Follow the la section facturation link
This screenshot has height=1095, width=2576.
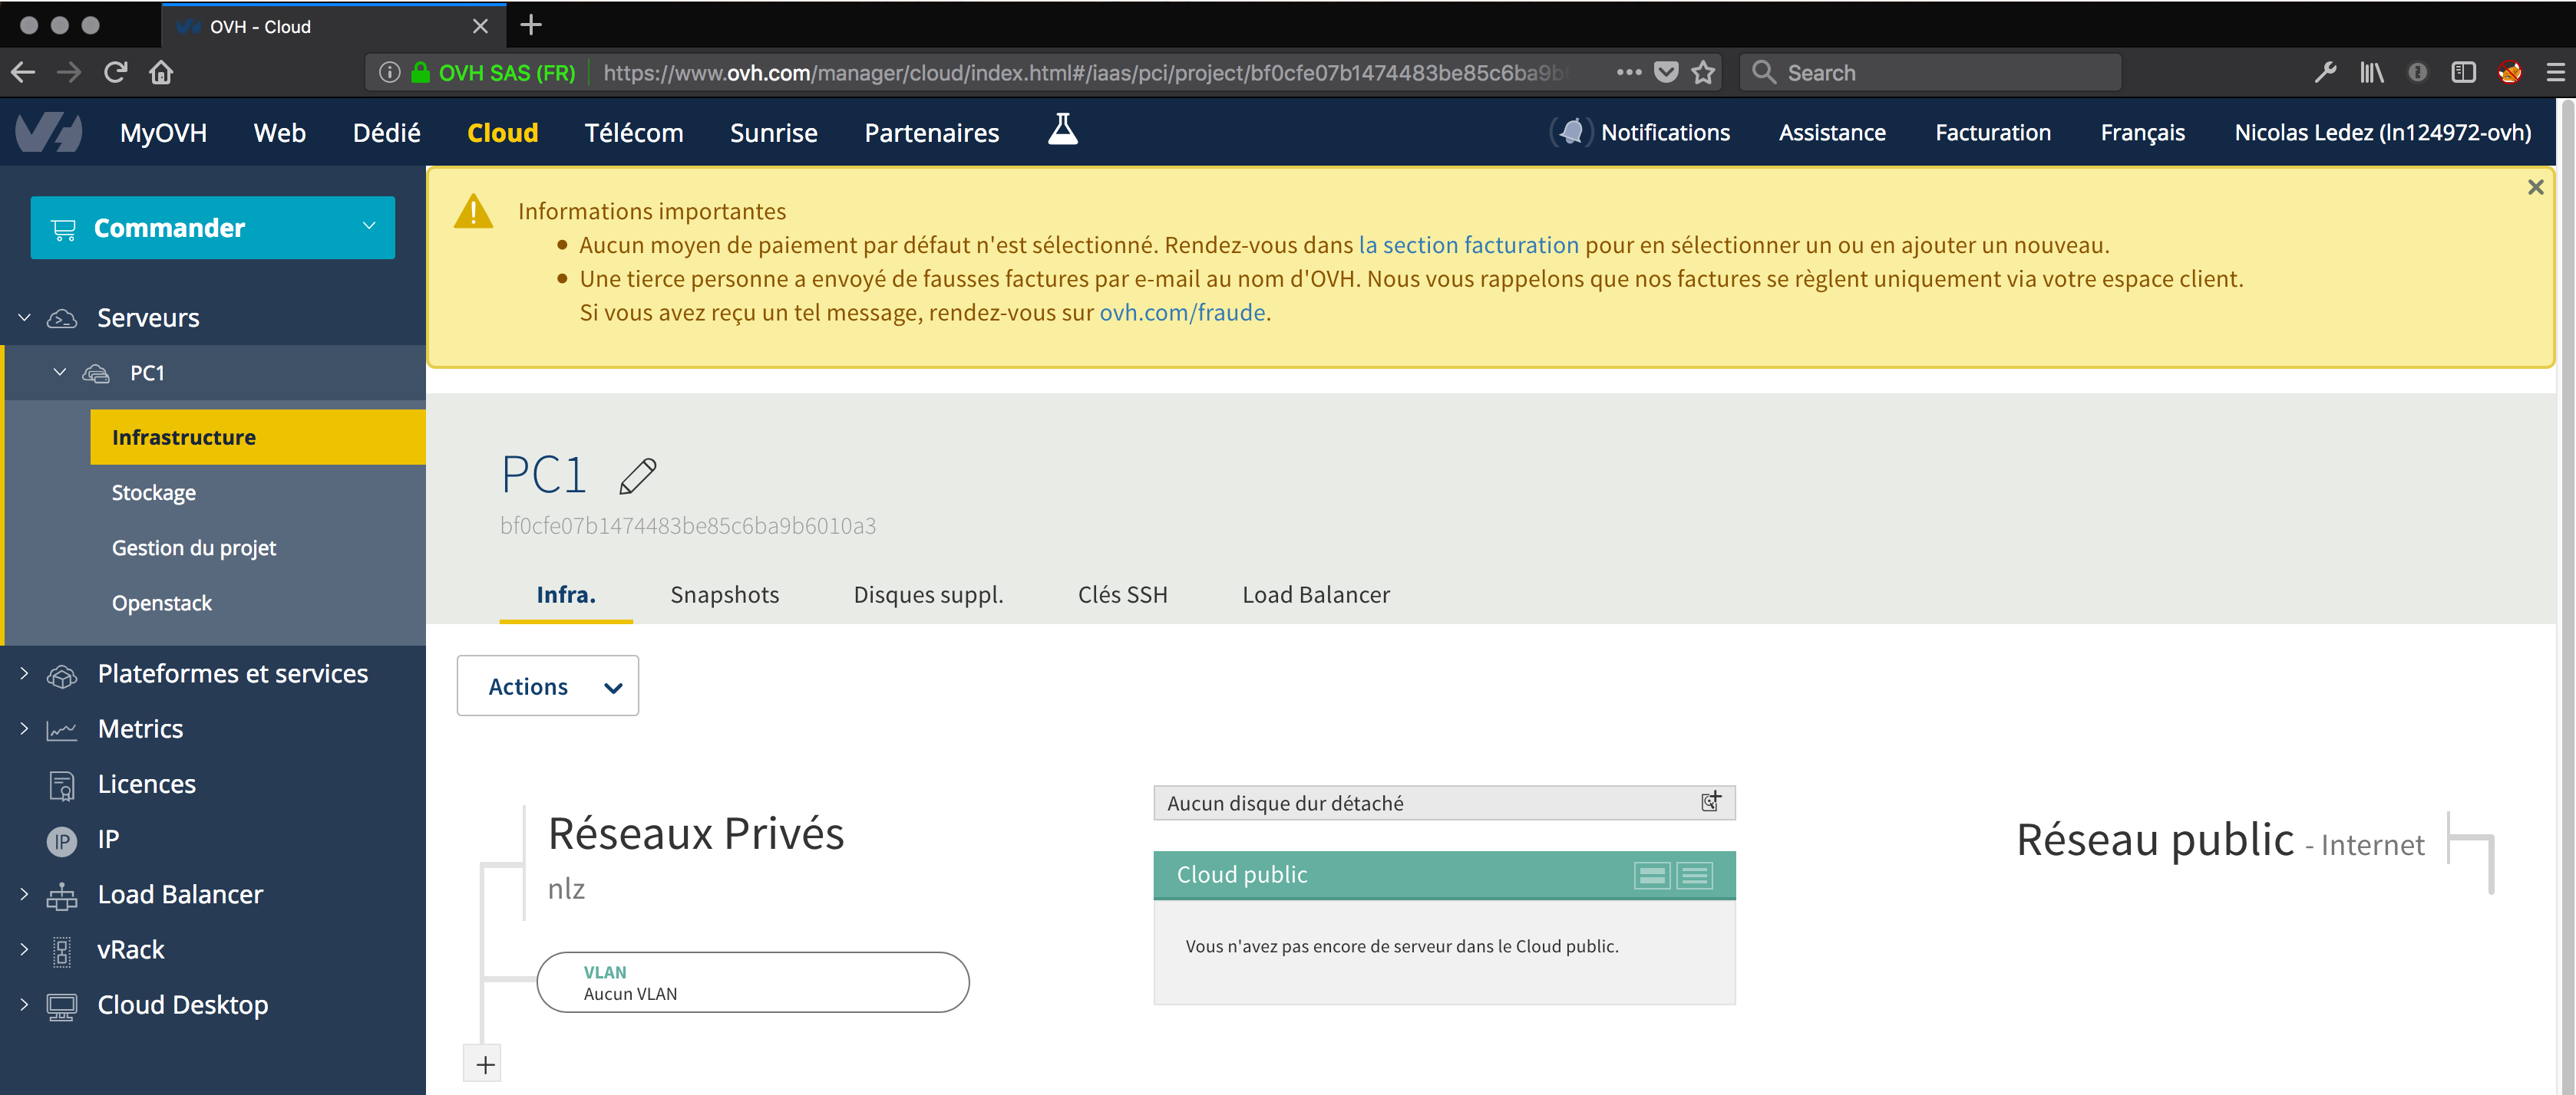pyautogui.click(x=1468, y=245)
